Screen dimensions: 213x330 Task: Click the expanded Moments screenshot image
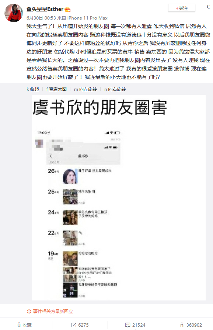click(x=119, y=197)
